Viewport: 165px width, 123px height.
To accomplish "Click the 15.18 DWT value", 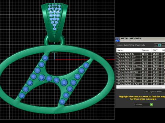I will click(x=156, y=54).
